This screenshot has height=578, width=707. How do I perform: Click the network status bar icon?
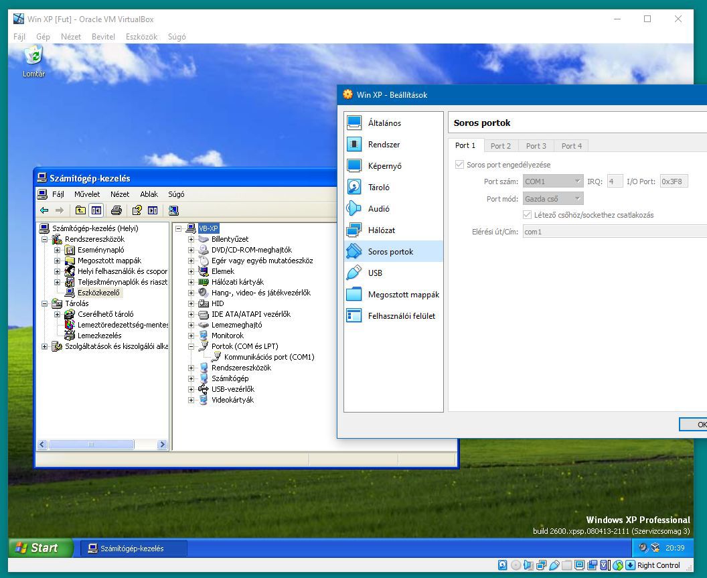point(541,565)
